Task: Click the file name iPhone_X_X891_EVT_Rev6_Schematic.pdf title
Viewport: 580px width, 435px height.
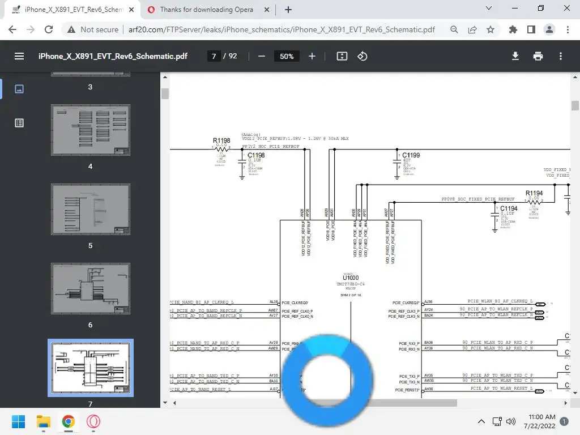Action: point(113,56)
